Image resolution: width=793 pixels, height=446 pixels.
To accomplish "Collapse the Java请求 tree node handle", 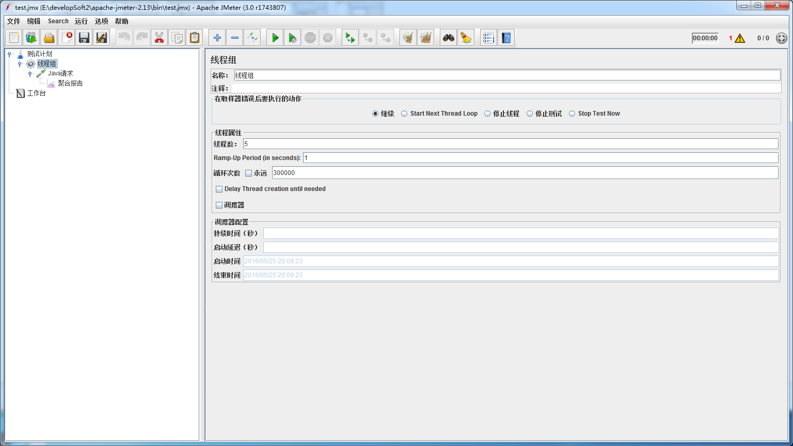I will coord(30,74).
